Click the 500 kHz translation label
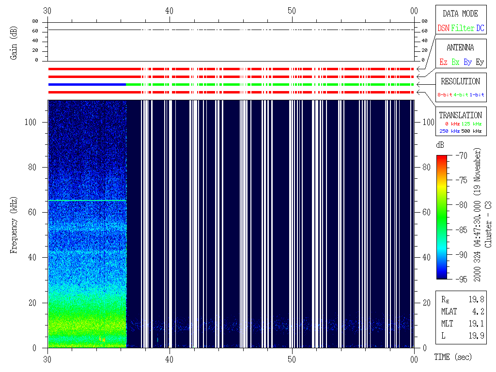 coord(471,131)
